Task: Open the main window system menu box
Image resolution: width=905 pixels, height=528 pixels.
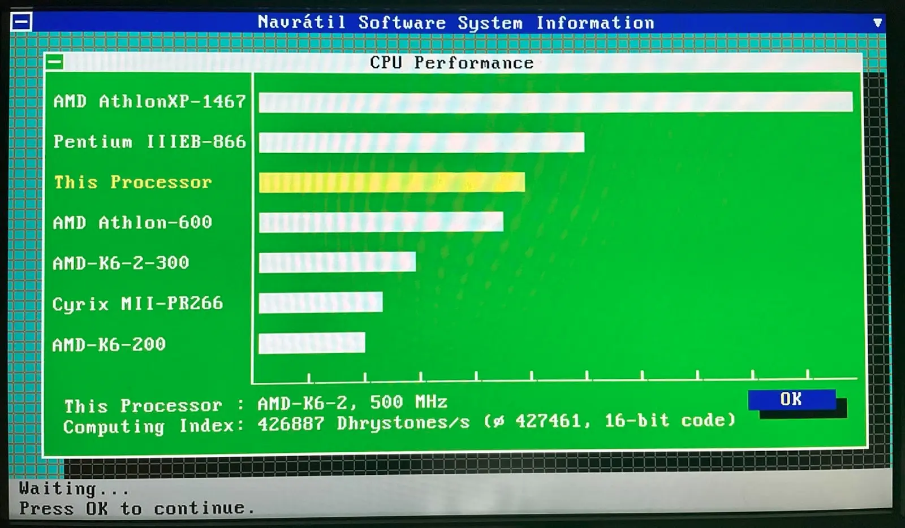Action: [21, 22]
